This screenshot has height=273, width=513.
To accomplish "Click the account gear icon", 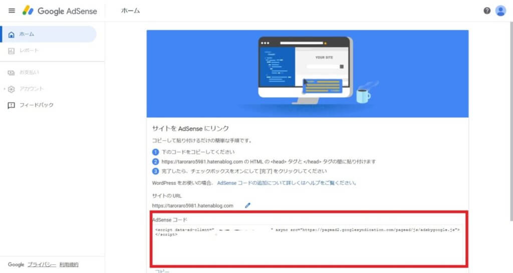I will point(12,89).
